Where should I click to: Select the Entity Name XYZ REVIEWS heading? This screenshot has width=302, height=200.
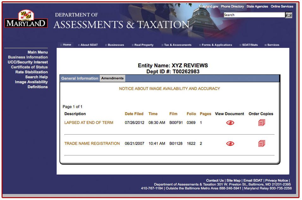(x=173, y=66)
